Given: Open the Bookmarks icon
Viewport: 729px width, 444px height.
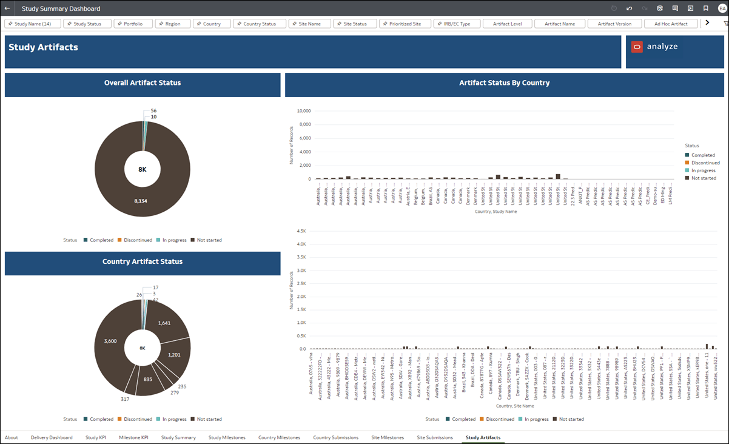Looking at the screenshot, I should [706, 8].
